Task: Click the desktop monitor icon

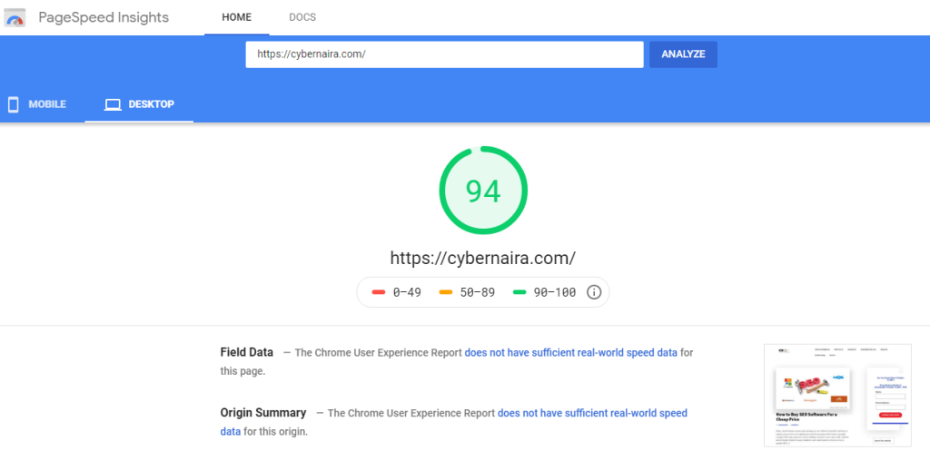Action: click(113, 104)
